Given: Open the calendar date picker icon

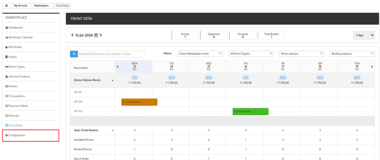Looking at the screenshot, I should (x=96, y=35).
